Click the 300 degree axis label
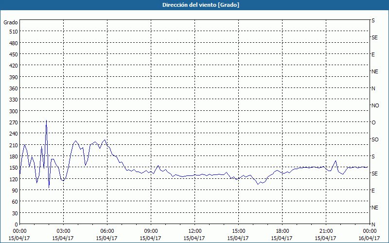The width and height of the screenshot is (389, 243). pos(14,111)
